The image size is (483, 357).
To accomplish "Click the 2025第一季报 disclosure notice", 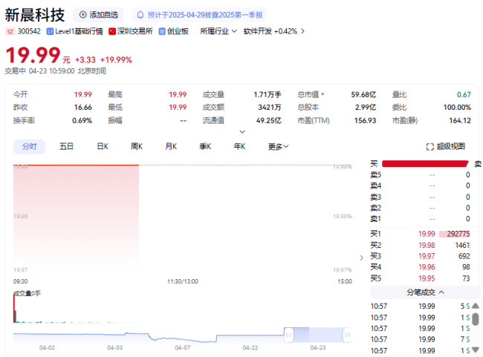I will (204, 15).
